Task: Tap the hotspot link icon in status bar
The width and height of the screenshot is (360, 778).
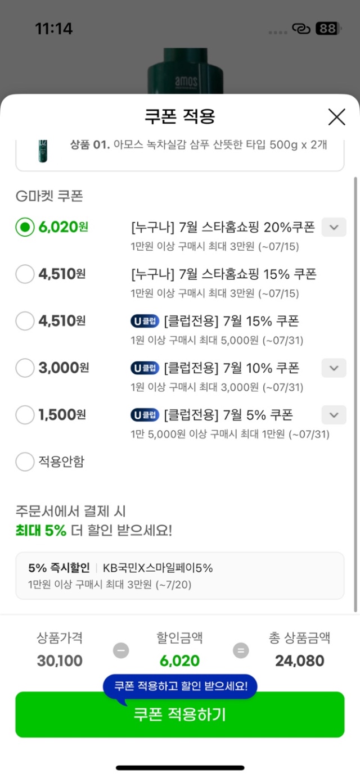Action: pyautogui.click(x=301, y=28)
